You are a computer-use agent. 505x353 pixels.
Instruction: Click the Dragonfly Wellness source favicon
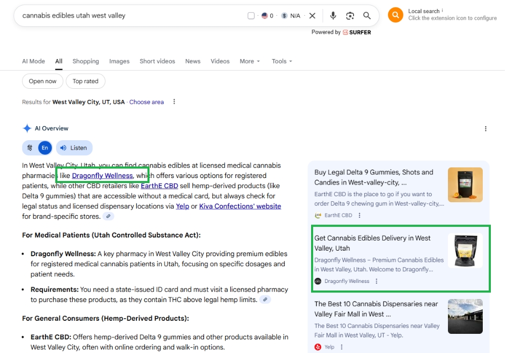click(x=318, y=281)
